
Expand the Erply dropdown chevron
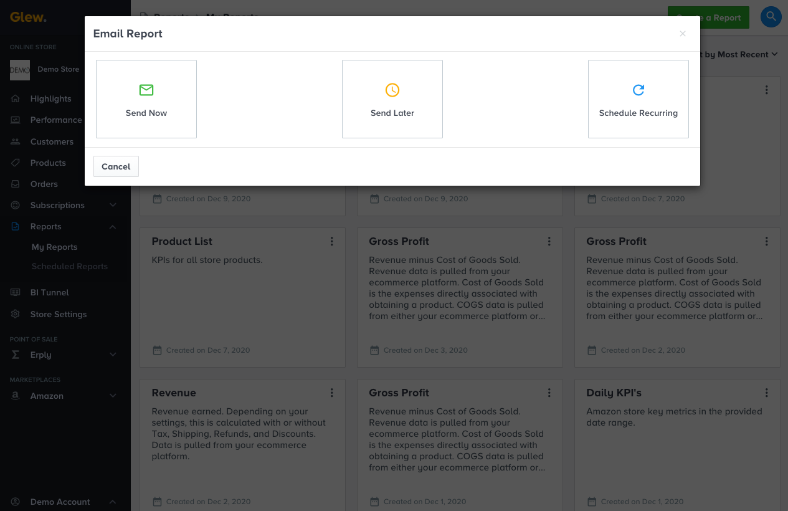click(113, 355)
